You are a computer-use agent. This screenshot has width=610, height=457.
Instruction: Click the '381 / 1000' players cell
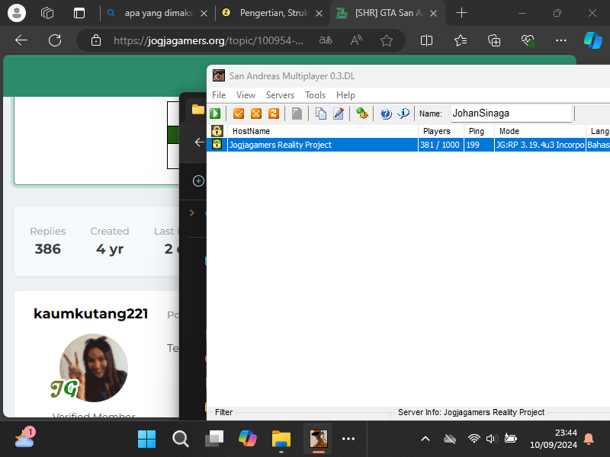pyautogui.click(x=440, y=145)
